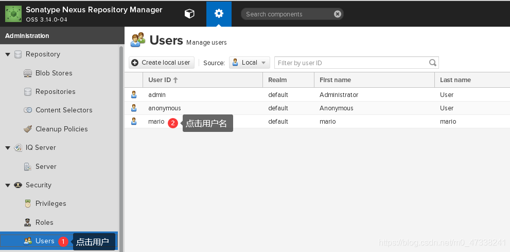Click the IQ Server icon
This screenshot has height=252, width=510.
point(18,148)
